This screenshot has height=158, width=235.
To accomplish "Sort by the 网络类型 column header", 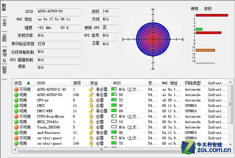I will [x=195, y=83].
